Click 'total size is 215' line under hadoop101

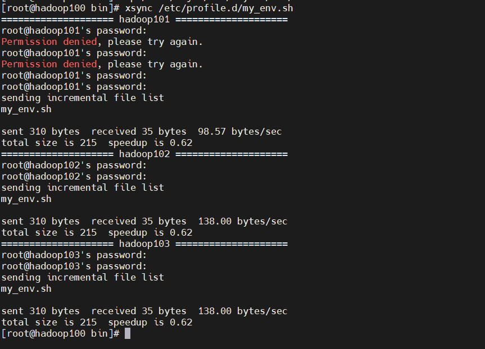tap(49, 143)
